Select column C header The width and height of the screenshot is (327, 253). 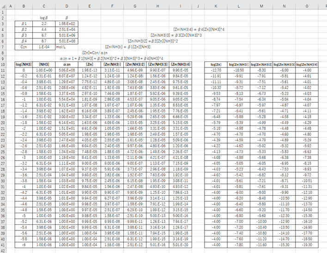click(44, 6)
